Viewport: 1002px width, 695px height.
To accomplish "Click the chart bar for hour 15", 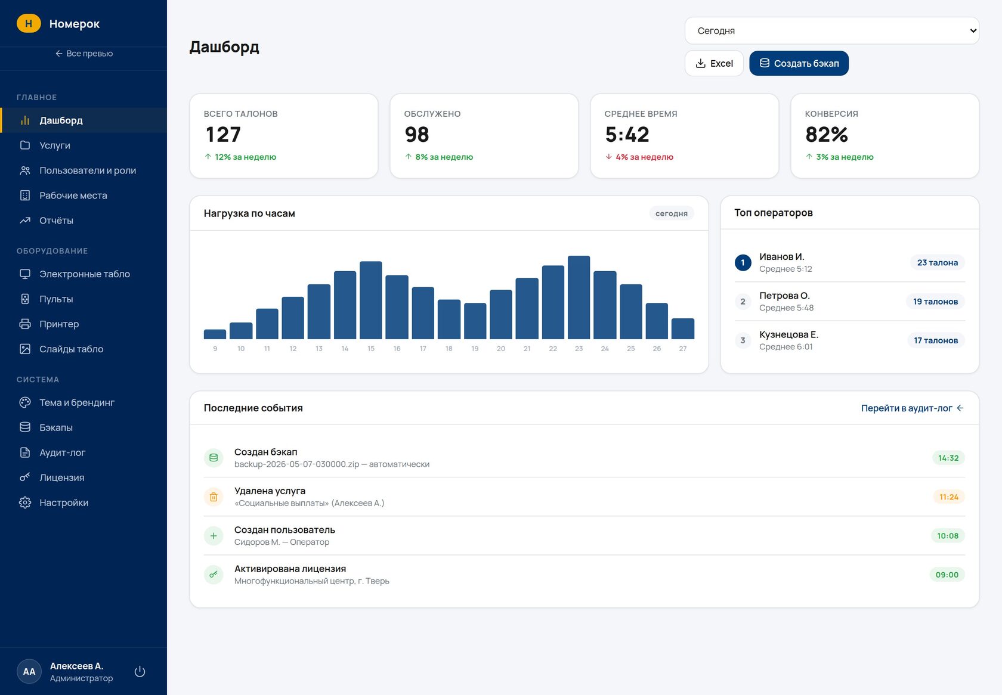I will point(371,300).
